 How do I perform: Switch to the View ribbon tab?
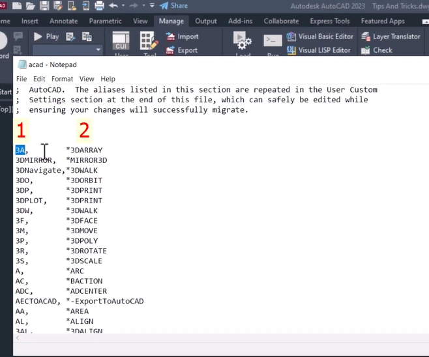(140, 21)
